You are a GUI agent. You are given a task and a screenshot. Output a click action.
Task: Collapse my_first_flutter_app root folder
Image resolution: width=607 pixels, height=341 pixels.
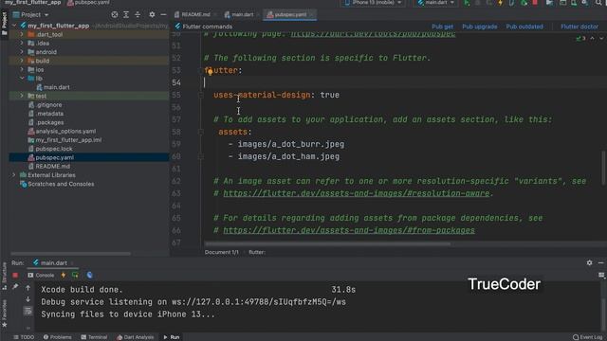pos(15,26)
